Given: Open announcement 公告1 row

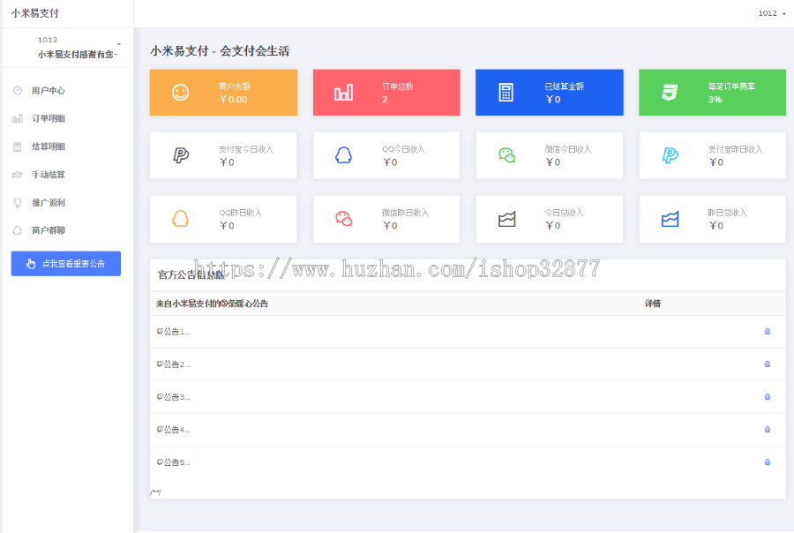Looking at the screenshot, I should coord(468,332).
